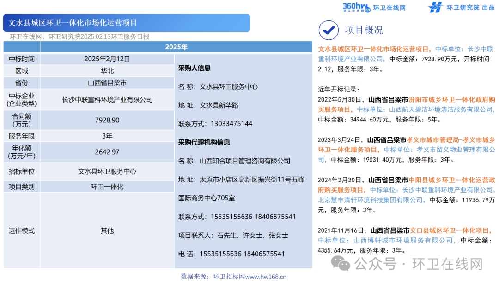Select the 项目概况 heading

364,30
